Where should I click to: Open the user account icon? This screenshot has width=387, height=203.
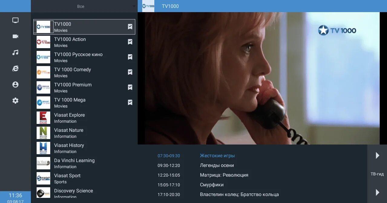point(15,85)
